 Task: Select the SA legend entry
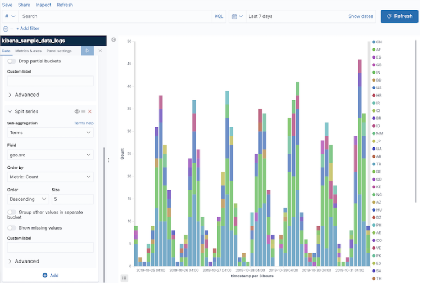tap(377, 271)
